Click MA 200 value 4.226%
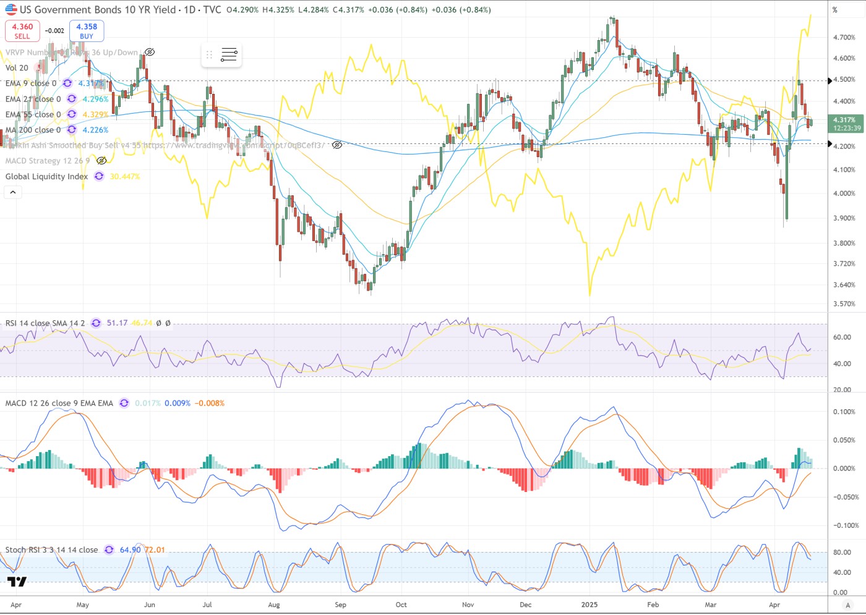Screen dimensions: 866x615 (x=96, y=130)
